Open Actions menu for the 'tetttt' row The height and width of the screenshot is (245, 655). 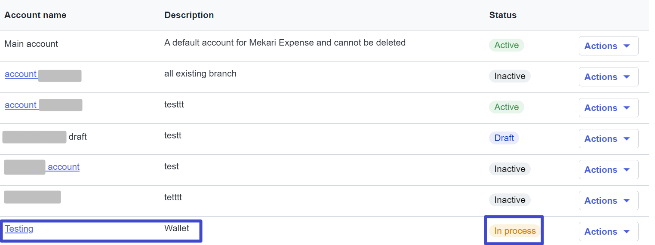(x=608, y=201)
